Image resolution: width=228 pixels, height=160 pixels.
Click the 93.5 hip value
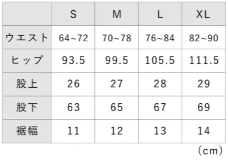(x=73, y=61)
